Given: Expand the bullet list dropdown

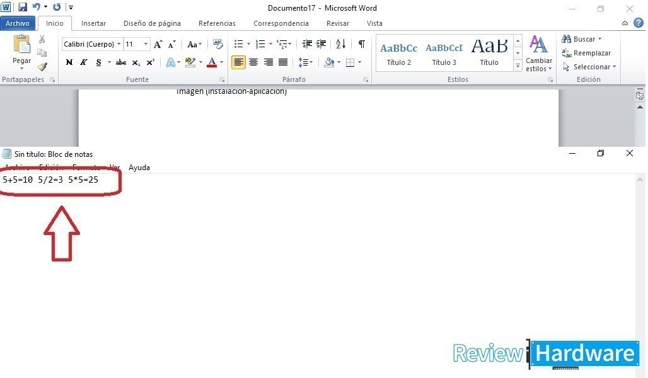Looking at the screenshot, I should [248, 44].
